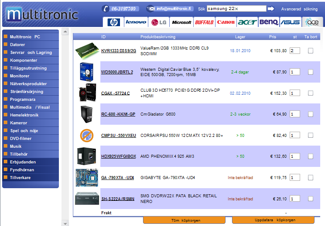Open product link HDX925WFGIBOX
Screen dimensions: 325x226
click(x=119, y=156)
